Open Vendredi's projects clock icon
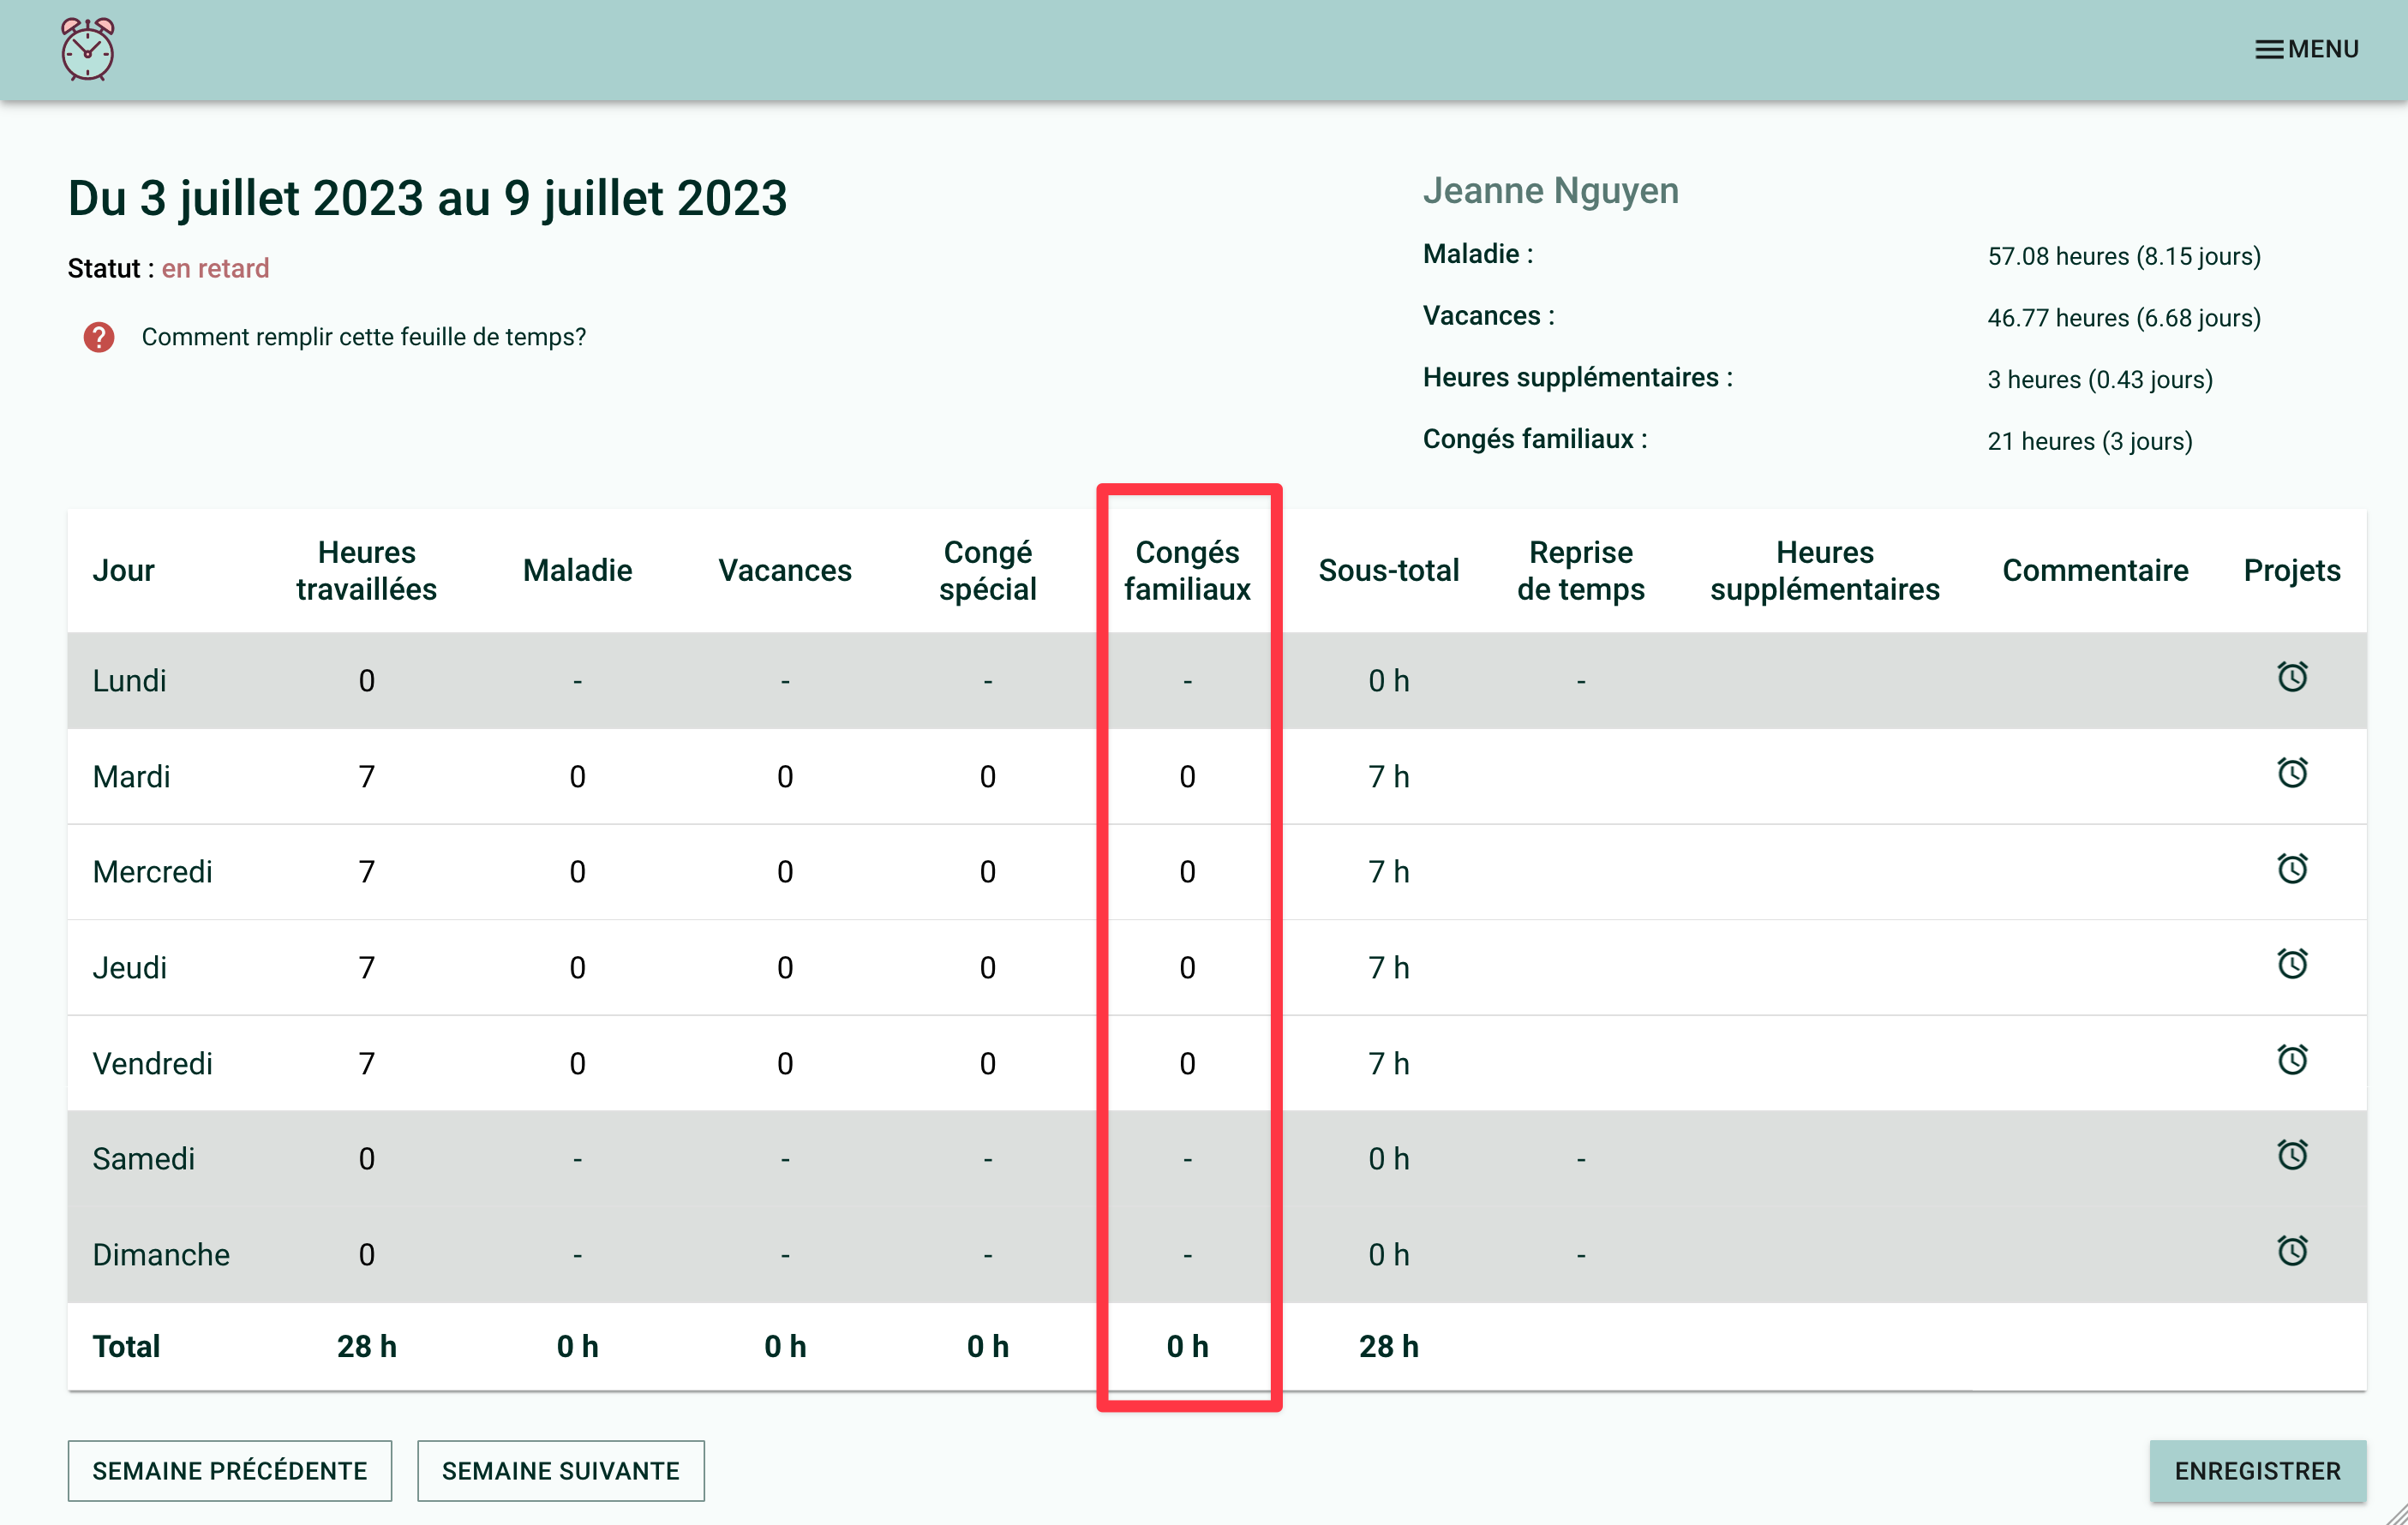The width and height of the screenshot is (2408, 1525). tap(2291, 1060)
